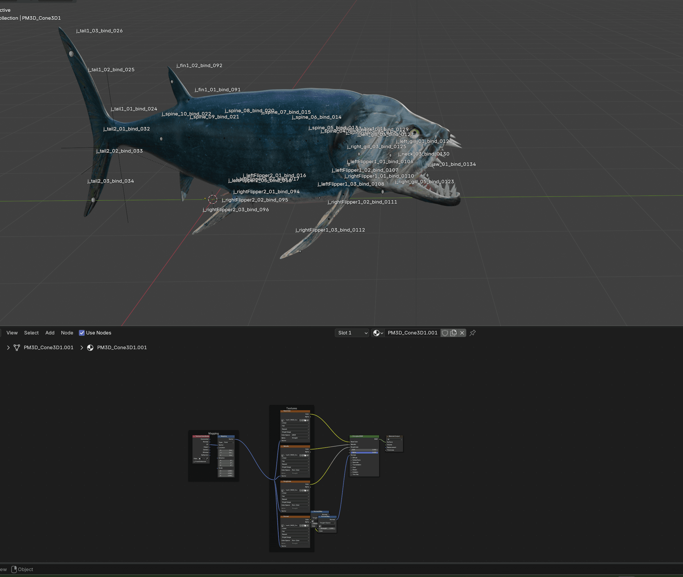
Task: Pin the node tree with pin icon
Action: tap(472, 333)
